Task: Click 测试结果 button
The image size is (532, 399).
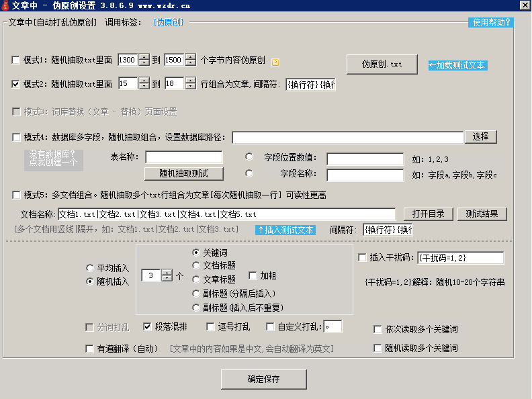Action: click(x=482, y=214)
